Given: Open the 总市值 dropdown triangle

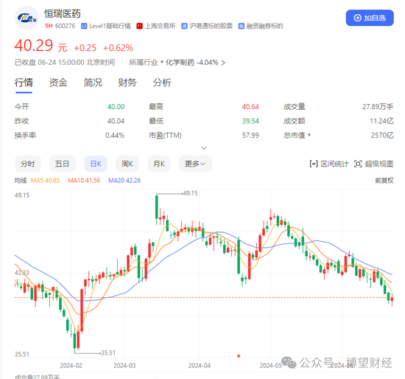Looking at the screenshot, I should (x=309, y=135).
